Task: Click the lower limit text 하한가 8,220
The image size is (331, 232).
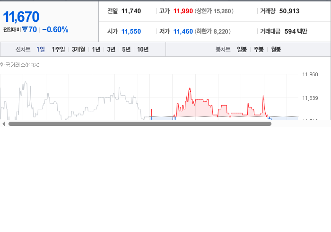Action: 213,31
